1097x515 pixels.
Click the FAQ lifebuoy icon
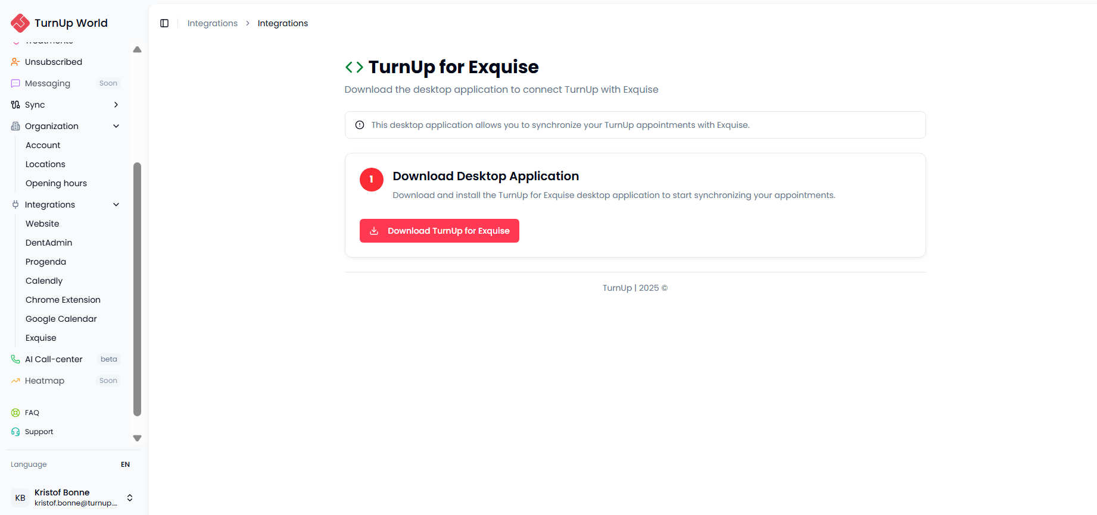(15, 413)
